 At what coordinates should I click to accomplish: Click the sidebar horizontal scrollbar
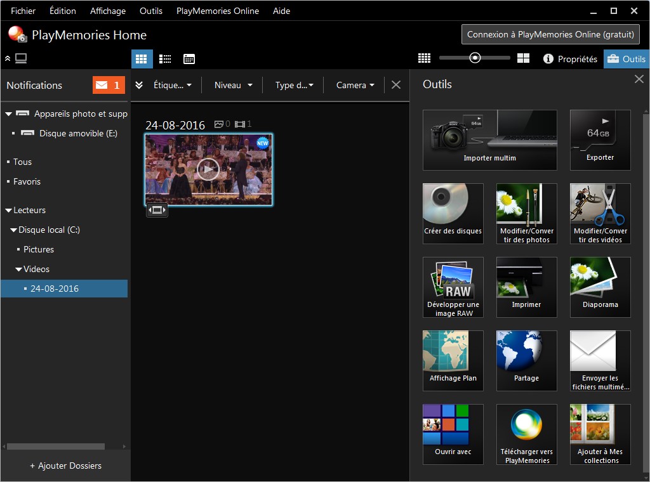pos(56,446)
